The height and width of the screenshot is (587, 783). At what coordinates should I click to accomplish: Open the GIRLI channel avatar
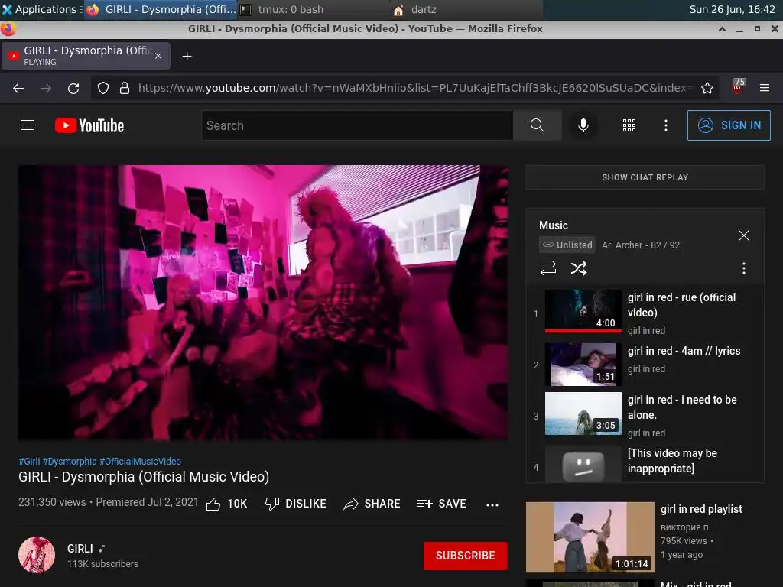(x=37, y=555)
